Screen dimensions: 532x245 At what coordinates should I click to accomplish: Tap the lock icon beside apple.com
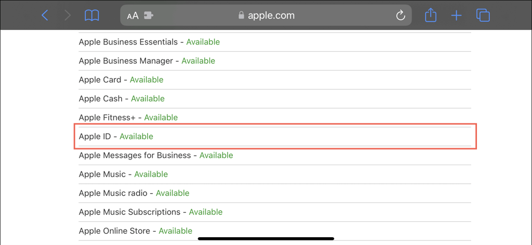pos(241,16)
